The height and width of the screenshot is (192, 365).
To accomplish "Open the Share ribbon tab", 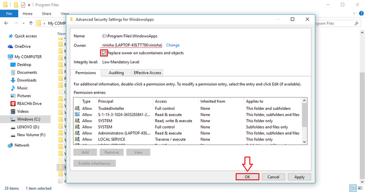I will point(47,14).
